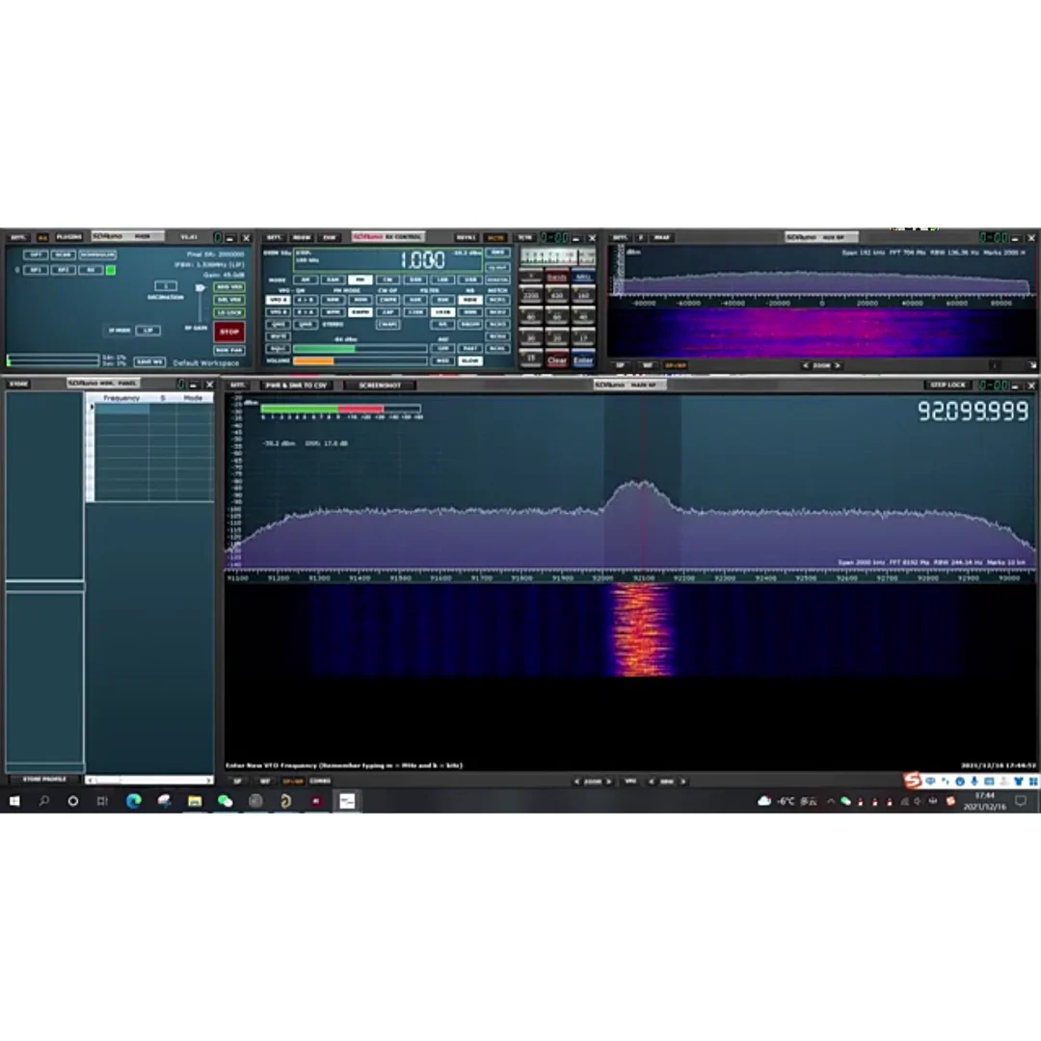The height and width of the screenshot is (1041, 1041).
Task: Toggle LO LOCK in Main panel
Action: (229, 312)
